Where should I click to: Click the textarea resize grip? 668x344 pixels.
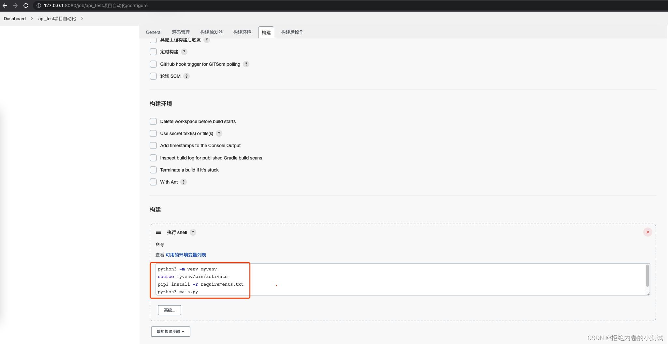pos(648,293)
